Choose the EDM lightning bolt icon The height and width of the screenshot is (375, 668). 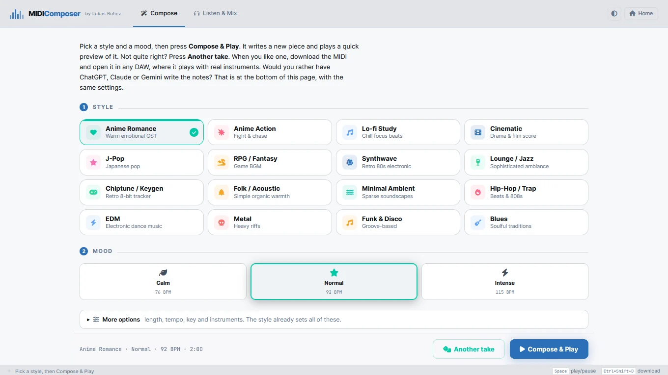coord(93,223)
